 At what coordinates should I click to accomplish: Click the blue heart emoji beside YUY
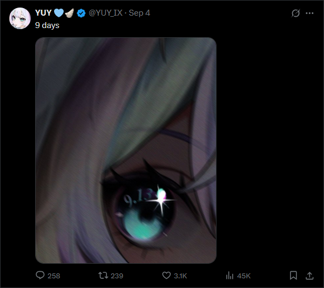[59, 13]
